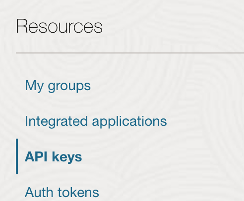244x201 pixels.
Task: Open the My groups resource link
Action: (x=58, y=86)
